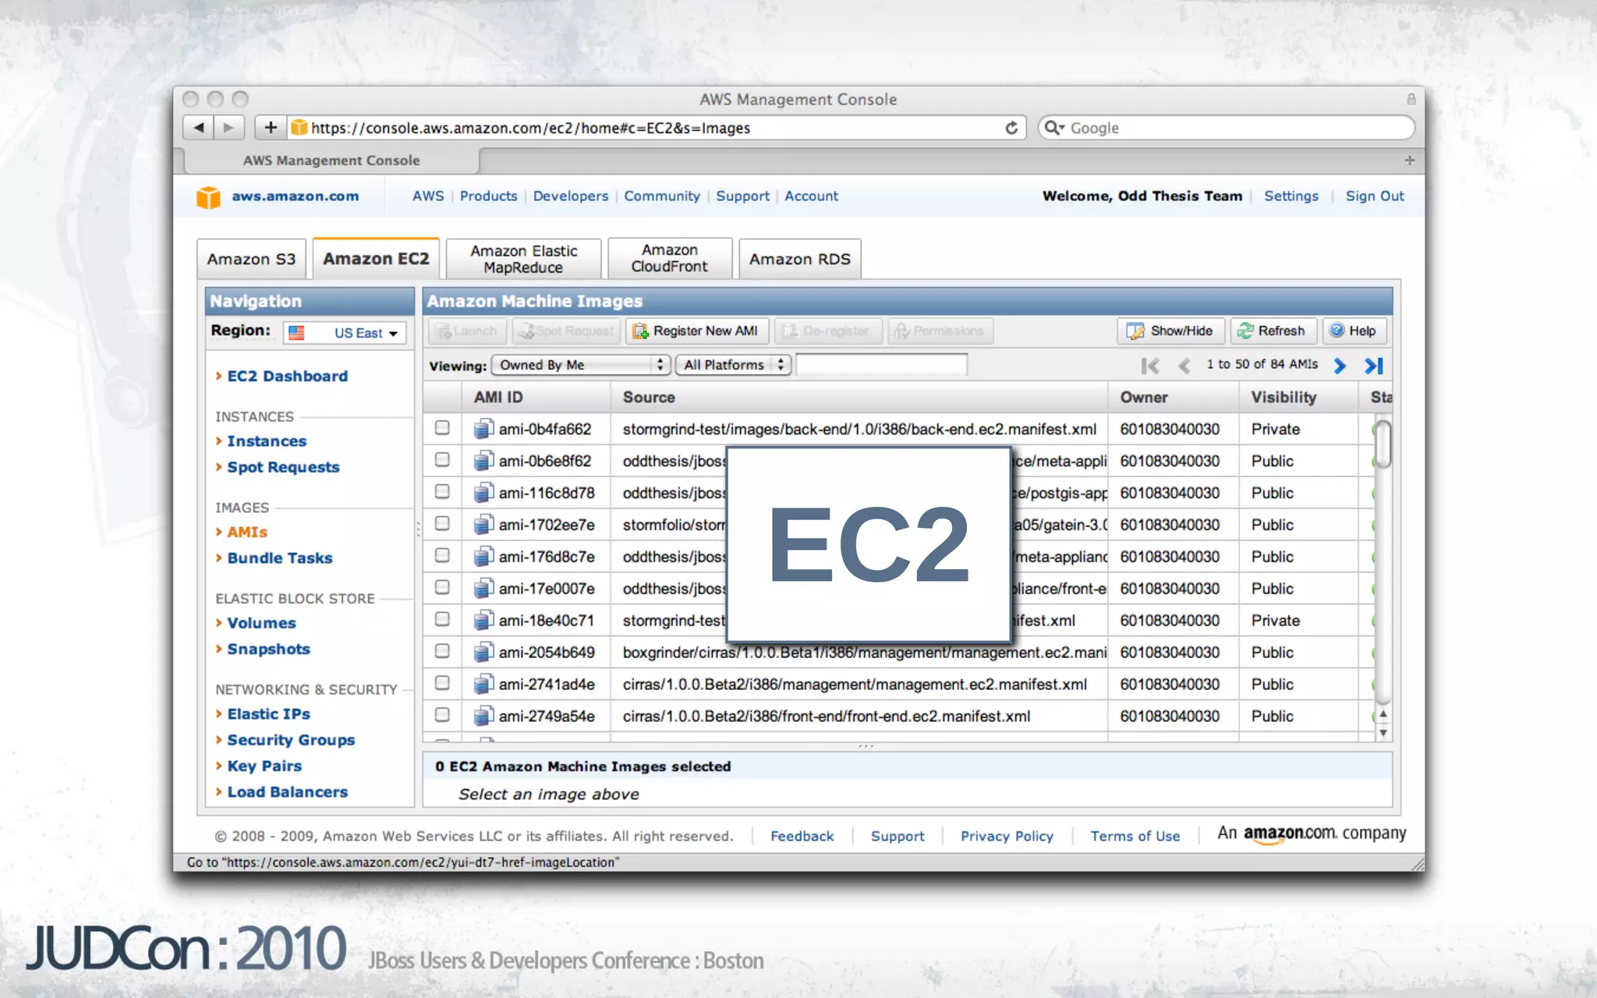Click the browser forward arrow button

[x=228, y=127]
